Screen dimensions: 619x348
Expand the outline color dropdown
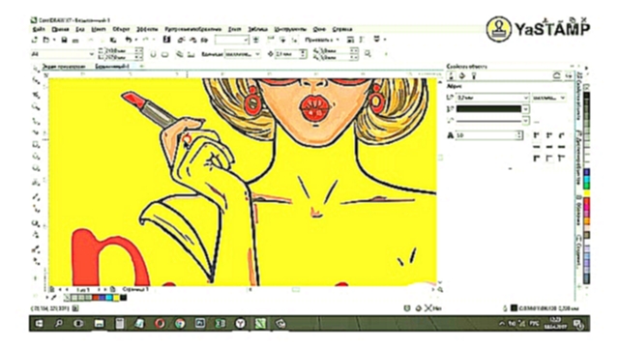pos(525,109)
